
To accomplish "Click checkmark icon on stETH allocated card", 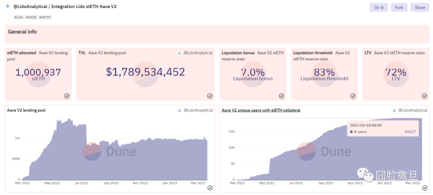I will tap(67, 95).
